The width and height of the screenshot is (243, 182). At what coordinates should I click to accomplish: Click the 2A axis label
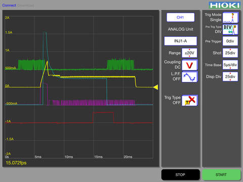point(7,18)
